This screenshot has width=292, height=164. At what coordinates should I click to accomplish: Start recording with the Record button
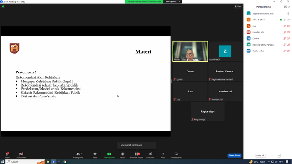(123, 155)
